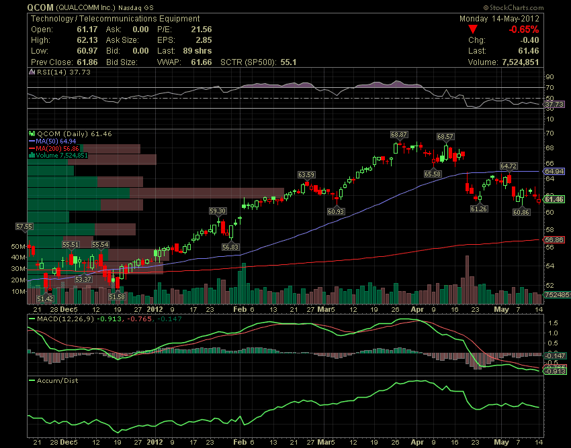
Task: Select 'Technology / Telecommunications Equipment' sector text
Action: [115, 19]
